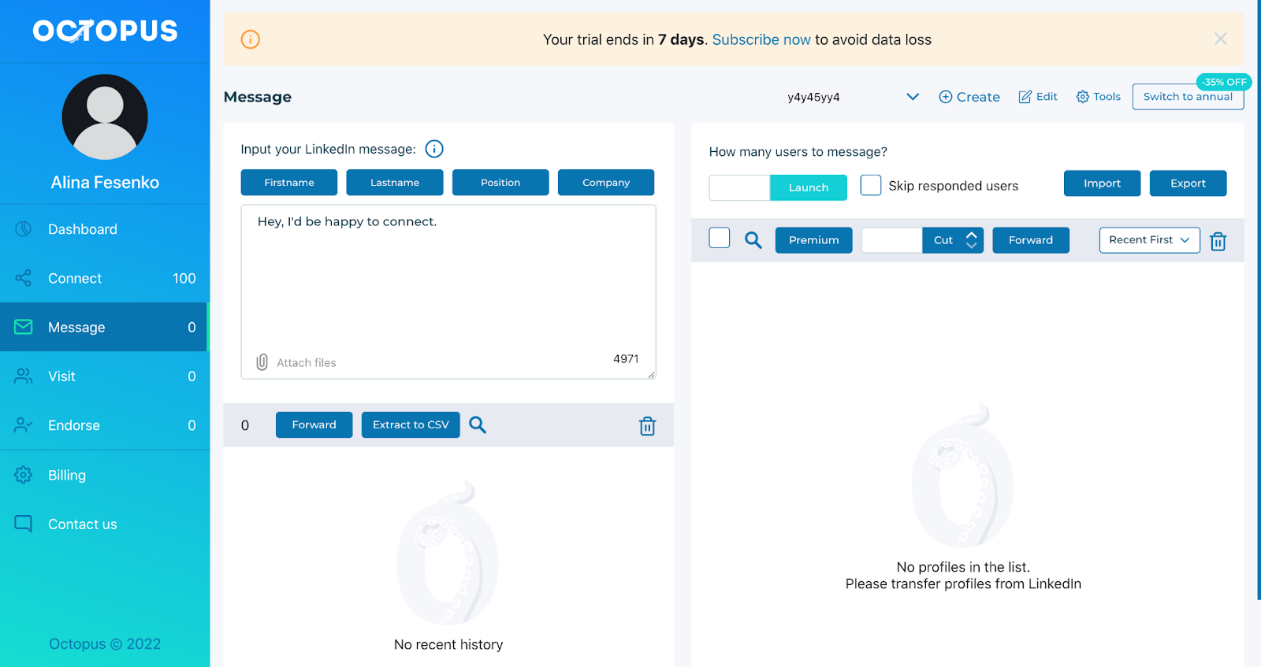Expand the y4y45yy4 campaign dropdown
This screenshot has width=1261, height=667.
coord(913,97)
